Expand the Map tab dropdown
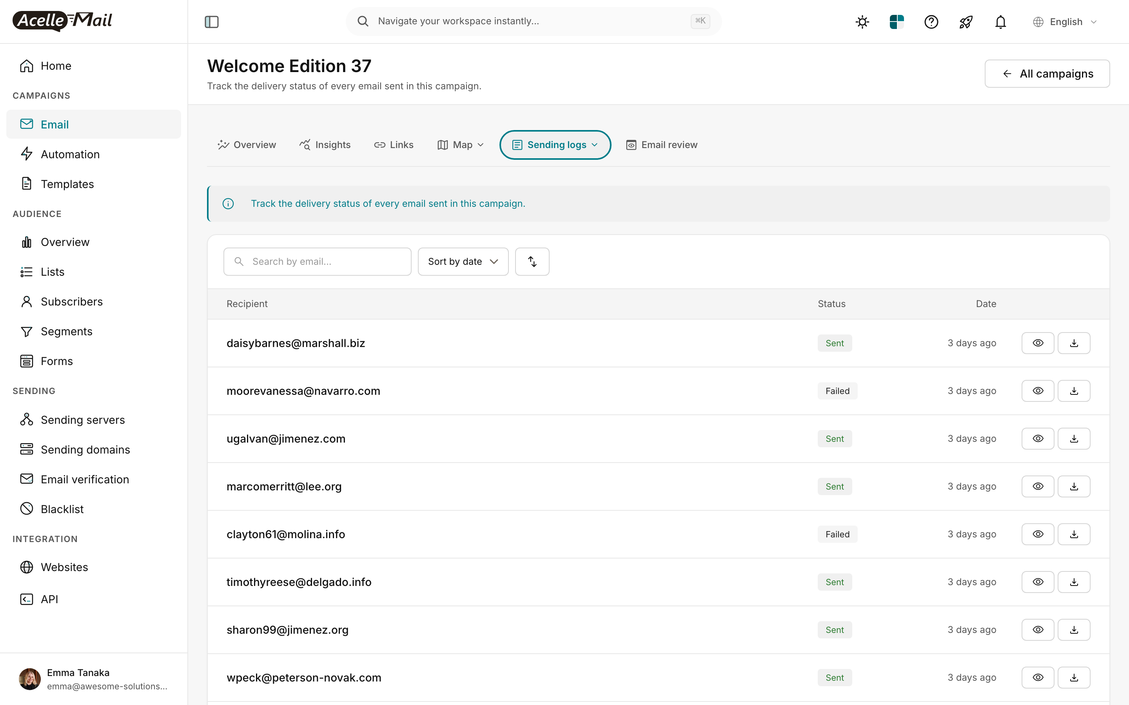This screenshot has height=705, width=1129. coord(461,145)
